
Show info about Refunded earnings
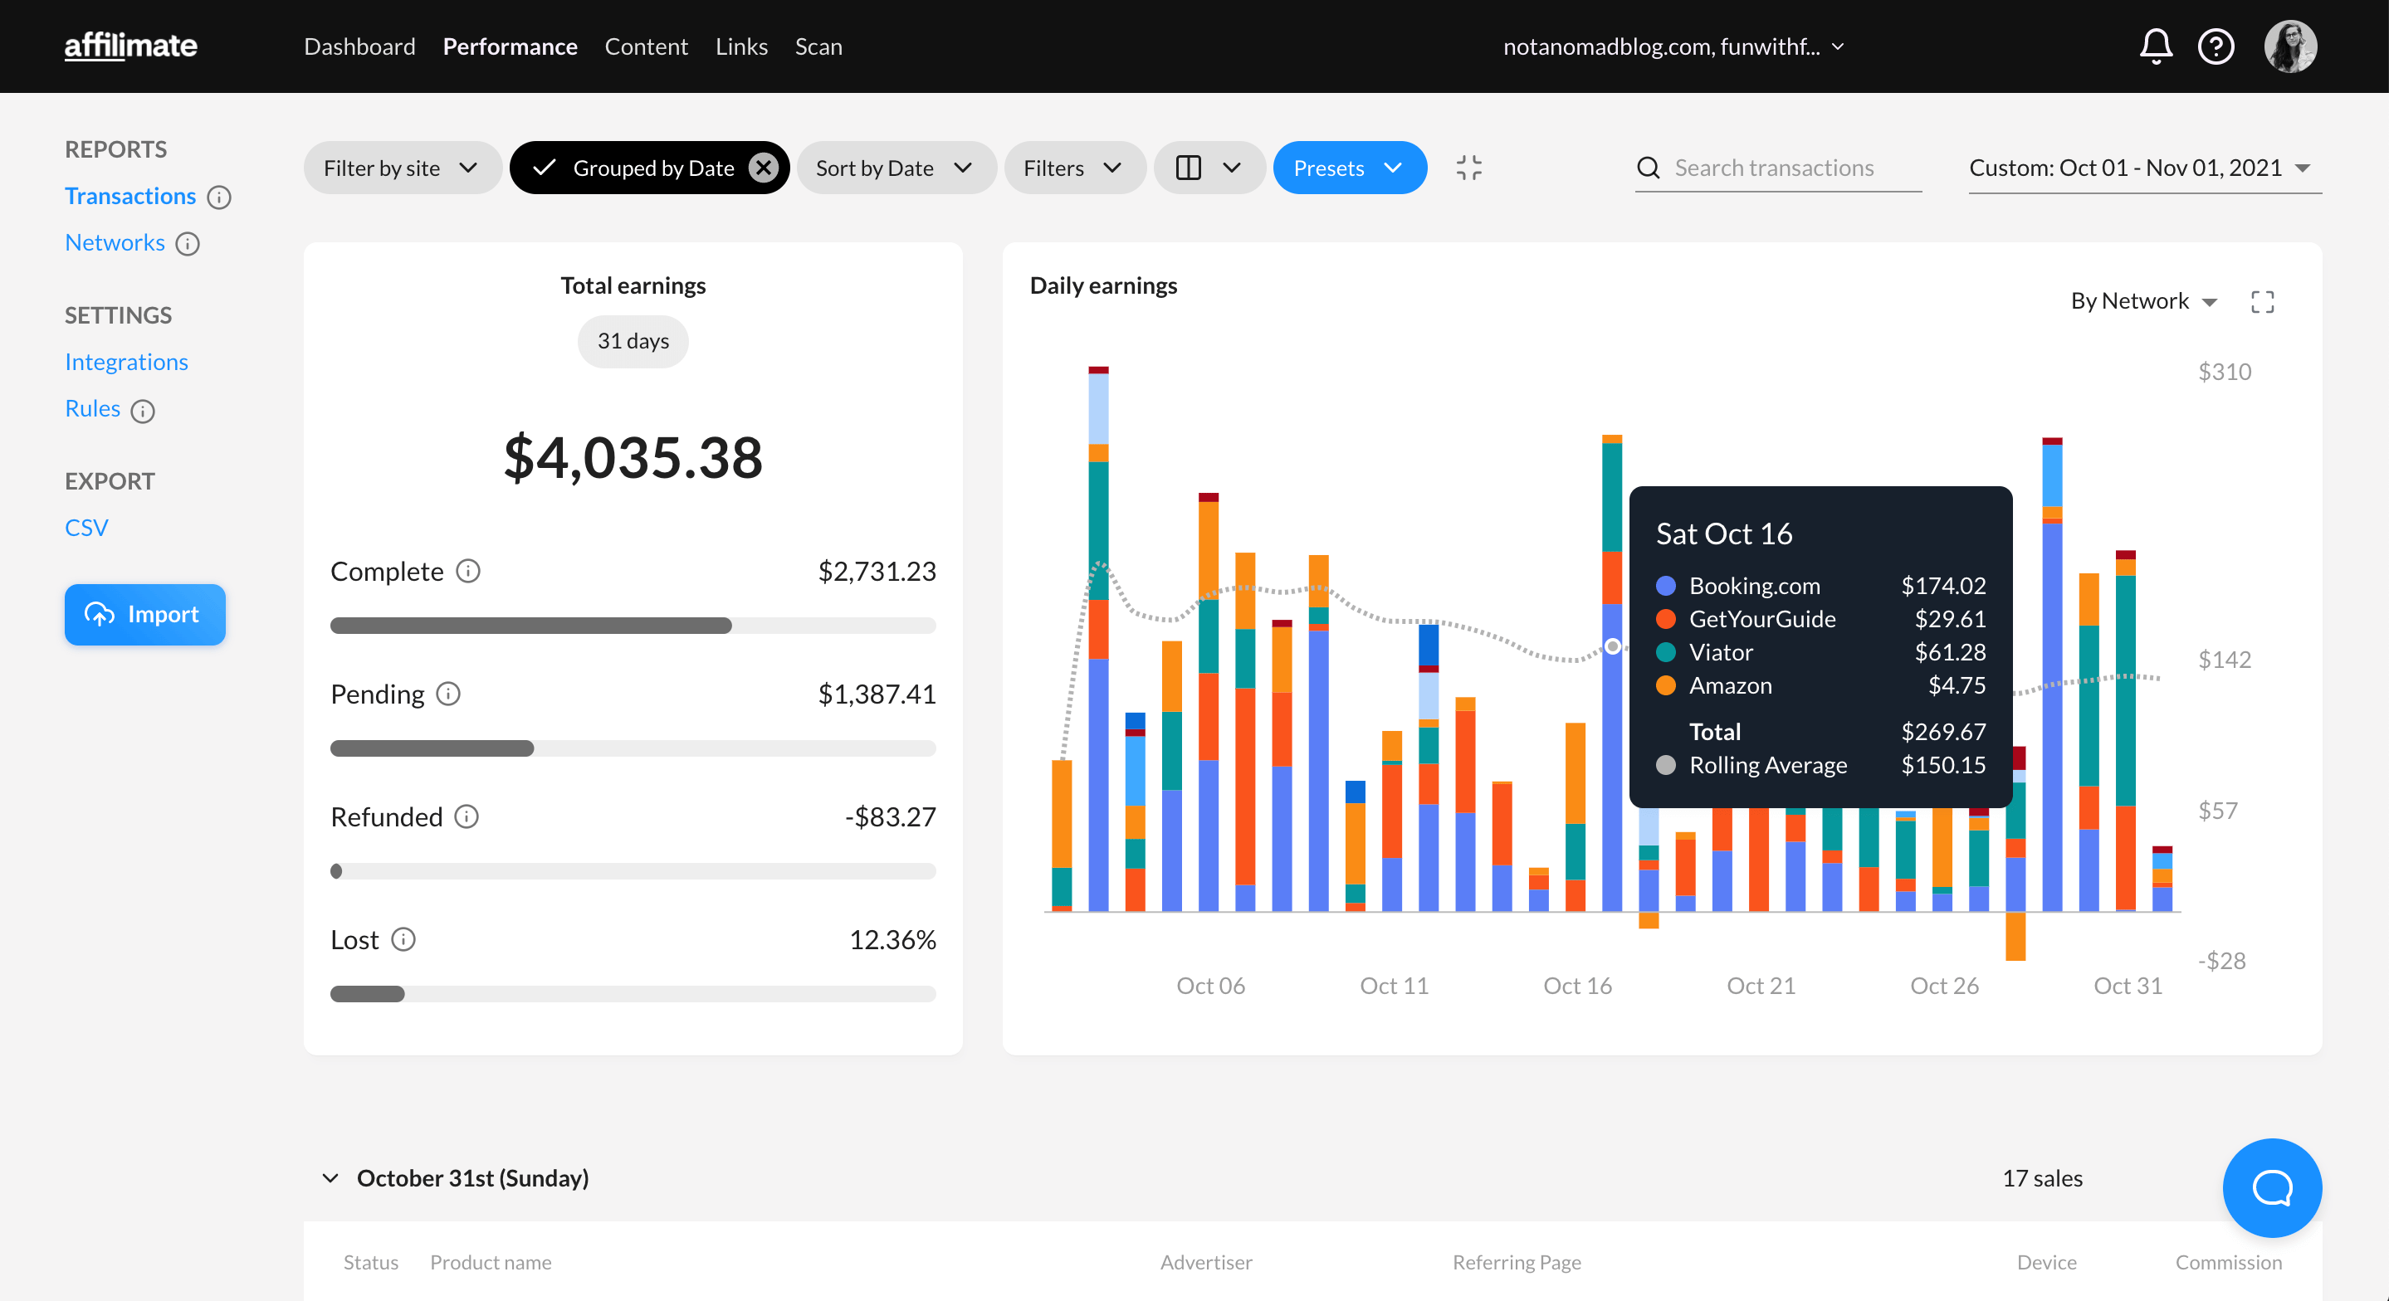point(467,817)
